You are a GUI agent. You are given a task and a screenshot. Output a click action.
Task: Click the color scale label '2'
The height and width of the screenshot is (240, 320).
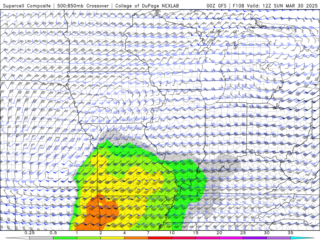[101, 233]
